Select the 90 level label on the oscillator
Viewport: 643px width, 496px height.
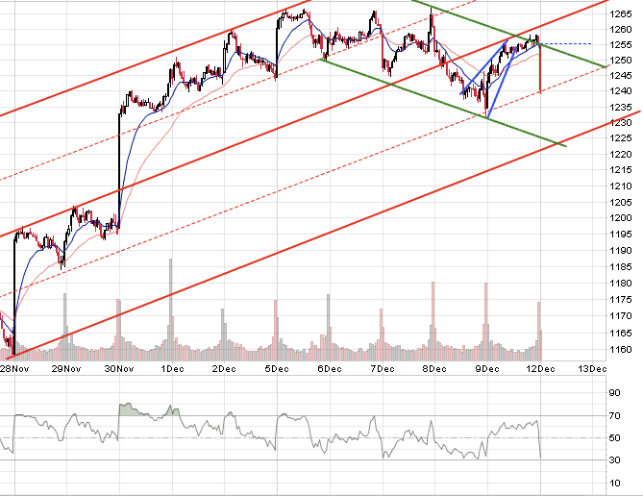pos(612,392)
